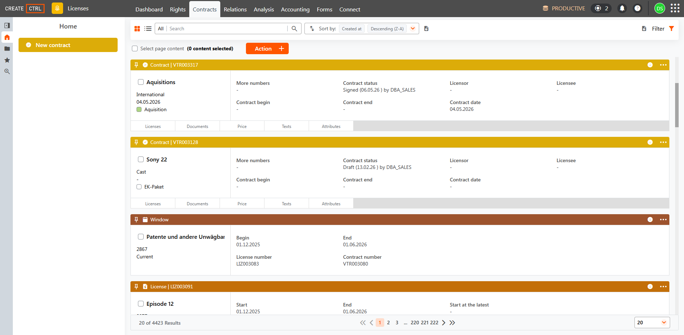
Task: Show info for the Window card
Action: click(x=650, y=220)
